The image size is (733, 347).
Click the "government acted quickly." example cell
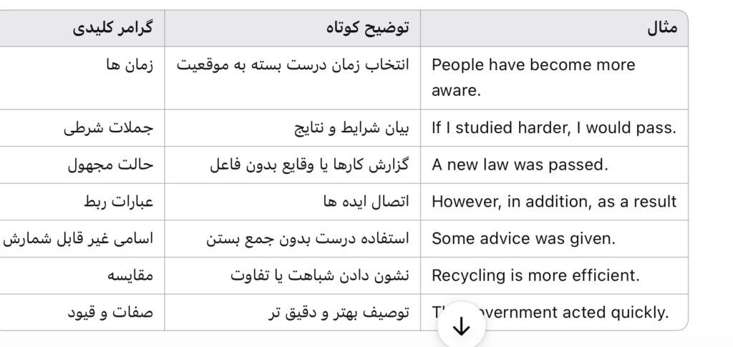(573, 312)
